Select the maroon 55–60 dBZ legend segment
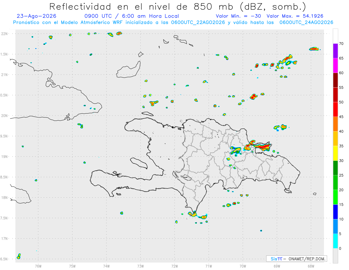This screenshot has height=270, width=349. pos(335,80)
